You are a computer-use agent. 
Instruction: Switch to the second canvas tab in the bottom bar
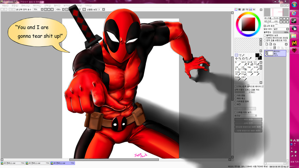(x=38, y=163)
